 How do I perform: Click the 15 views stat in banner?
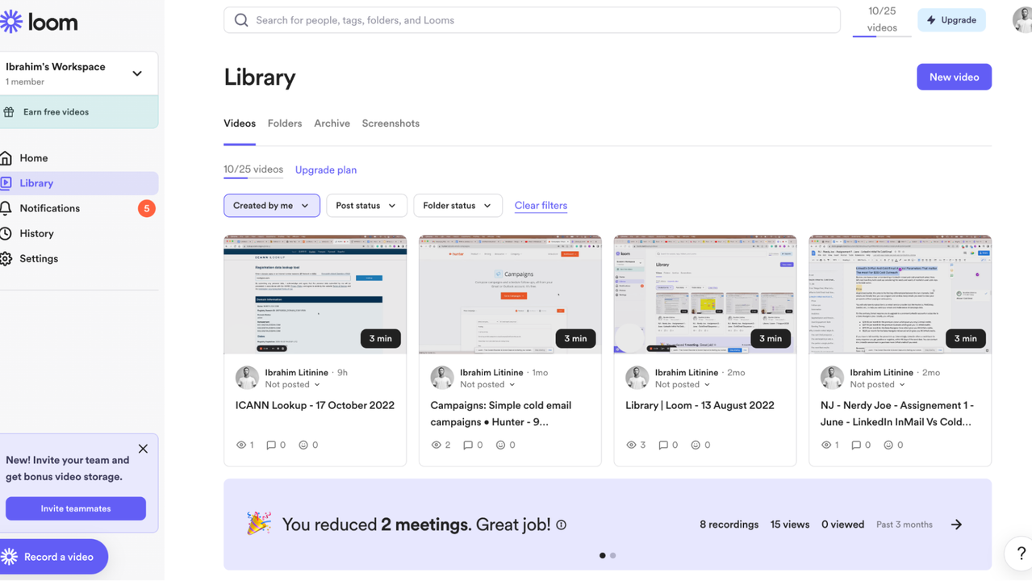point(790,525)
